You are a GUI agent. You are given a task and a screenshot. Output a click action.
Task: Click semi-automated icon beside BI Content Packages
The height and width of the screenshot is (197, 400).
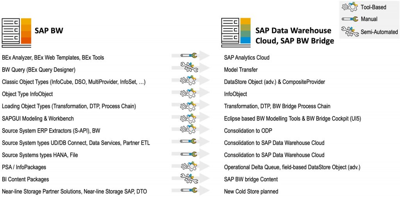(x=189, y=178)
